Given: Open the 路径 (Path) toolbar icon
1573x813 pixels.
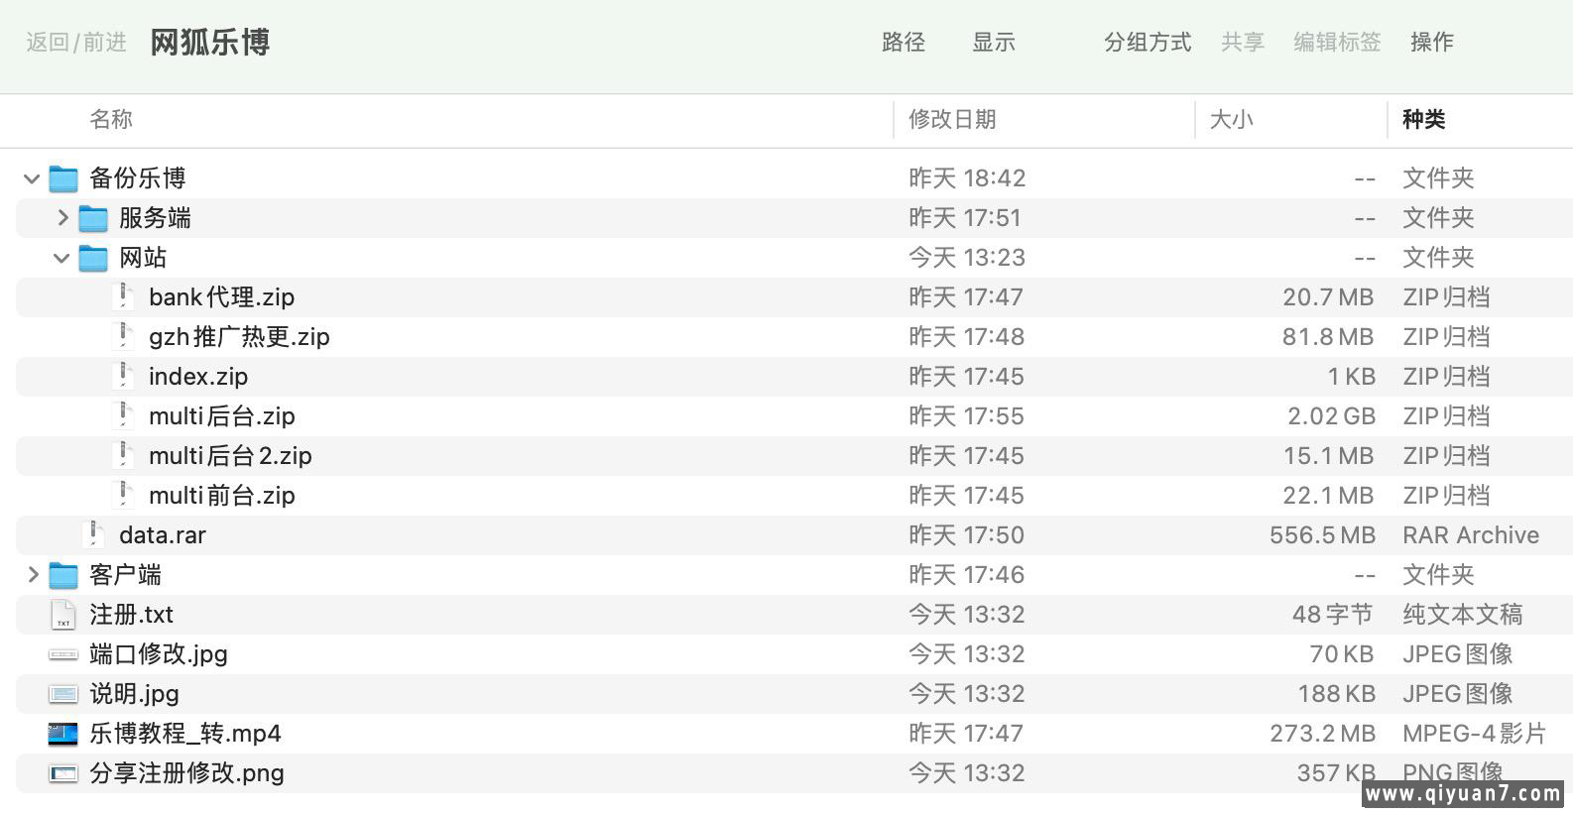Looking at the screenshot, I should (x=903, y=43).
